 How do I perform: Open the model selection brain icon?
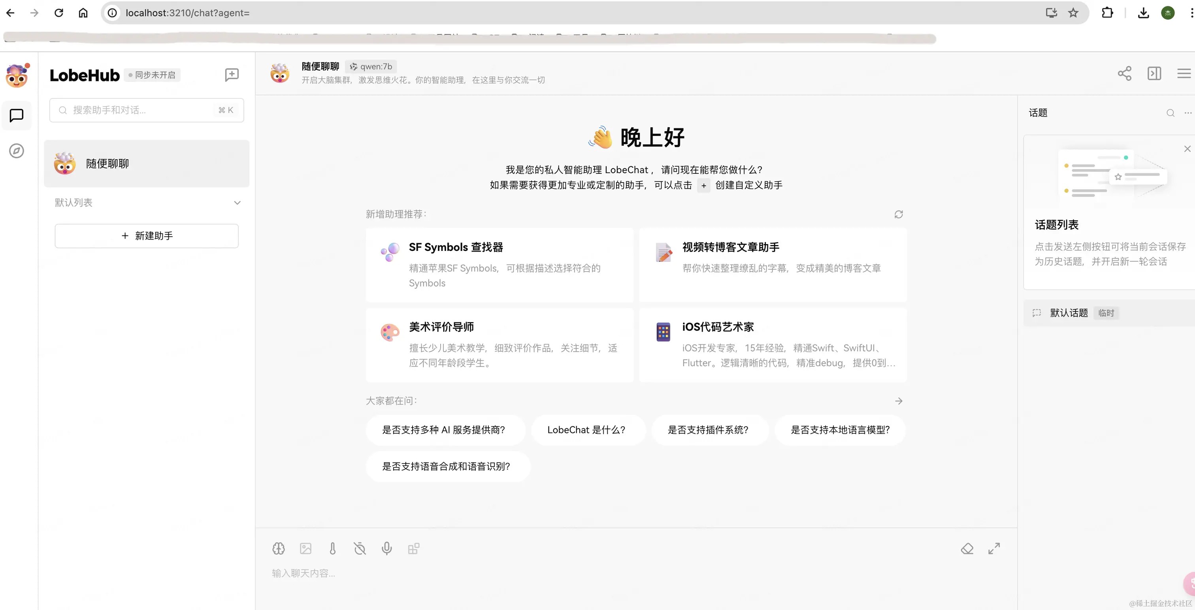pyautogui.click(x=278, y=548)
